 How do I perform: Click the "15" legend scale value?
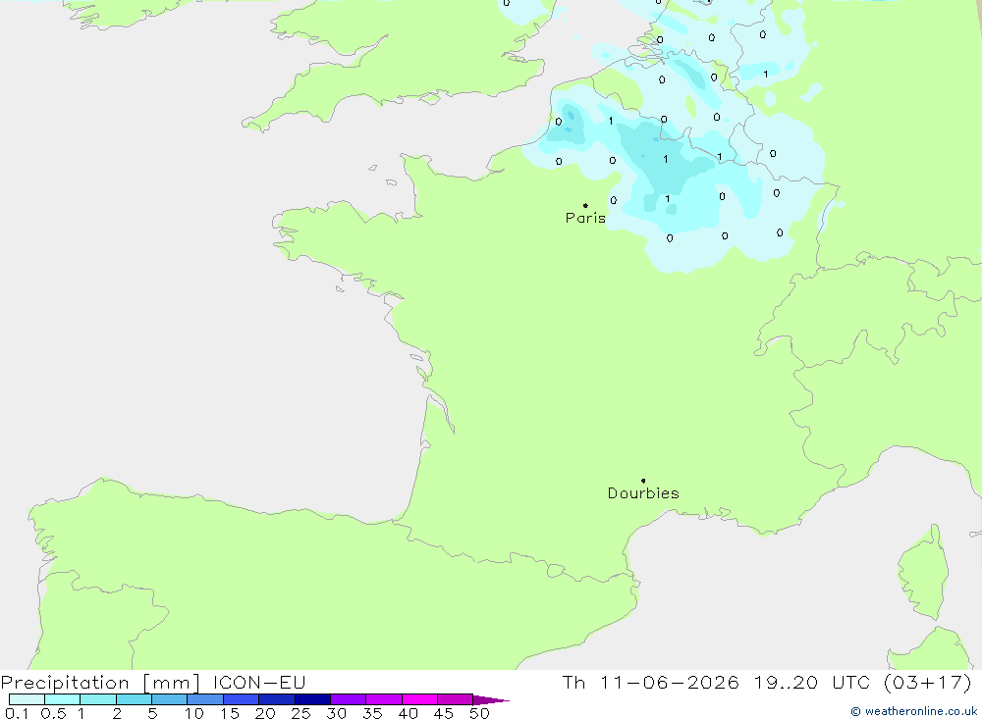(x=230, y=713)
